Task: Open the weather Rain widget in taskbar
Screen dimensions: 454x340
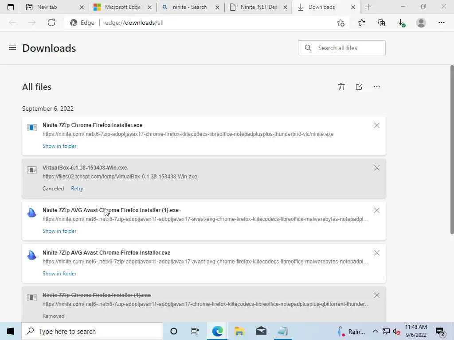Action: point(351,331)
